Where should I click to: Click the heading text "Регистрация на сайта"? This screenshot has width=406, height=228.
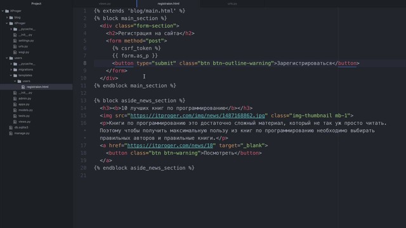[148, 34]
